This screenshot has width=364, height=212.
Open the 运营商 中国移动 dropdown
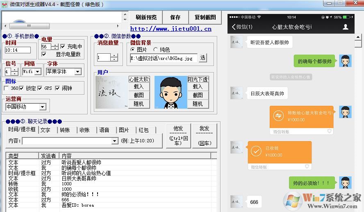pos(42,107)
